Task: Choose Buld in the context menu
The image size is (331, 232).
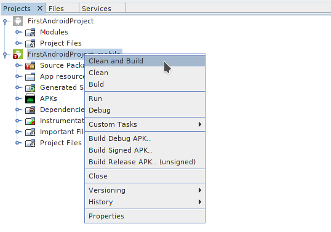Action: [145, 84]
